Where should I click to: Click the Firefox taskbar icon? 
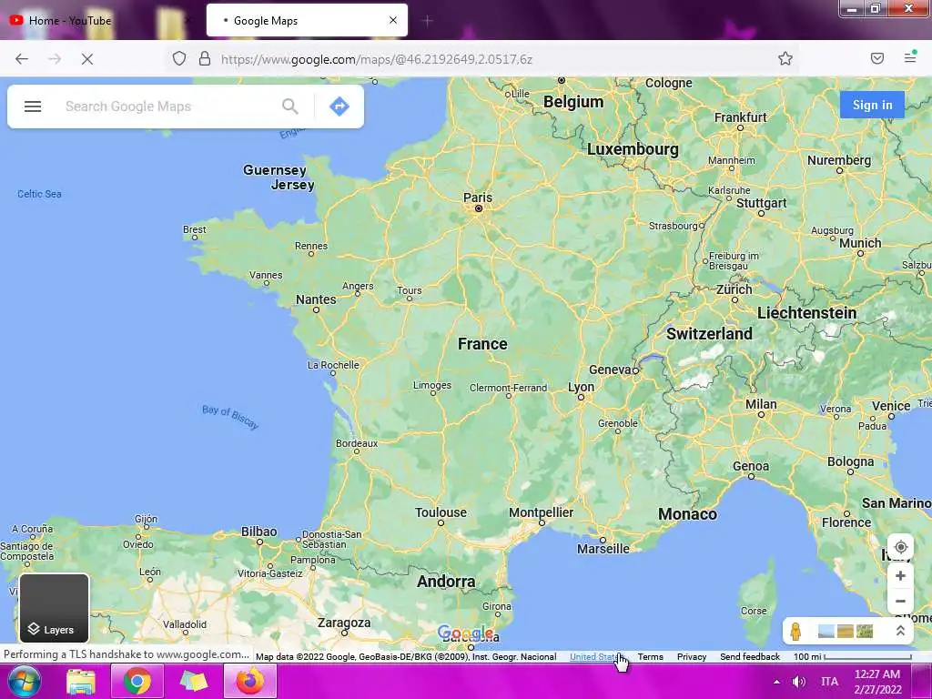click(x=250, y=681)
